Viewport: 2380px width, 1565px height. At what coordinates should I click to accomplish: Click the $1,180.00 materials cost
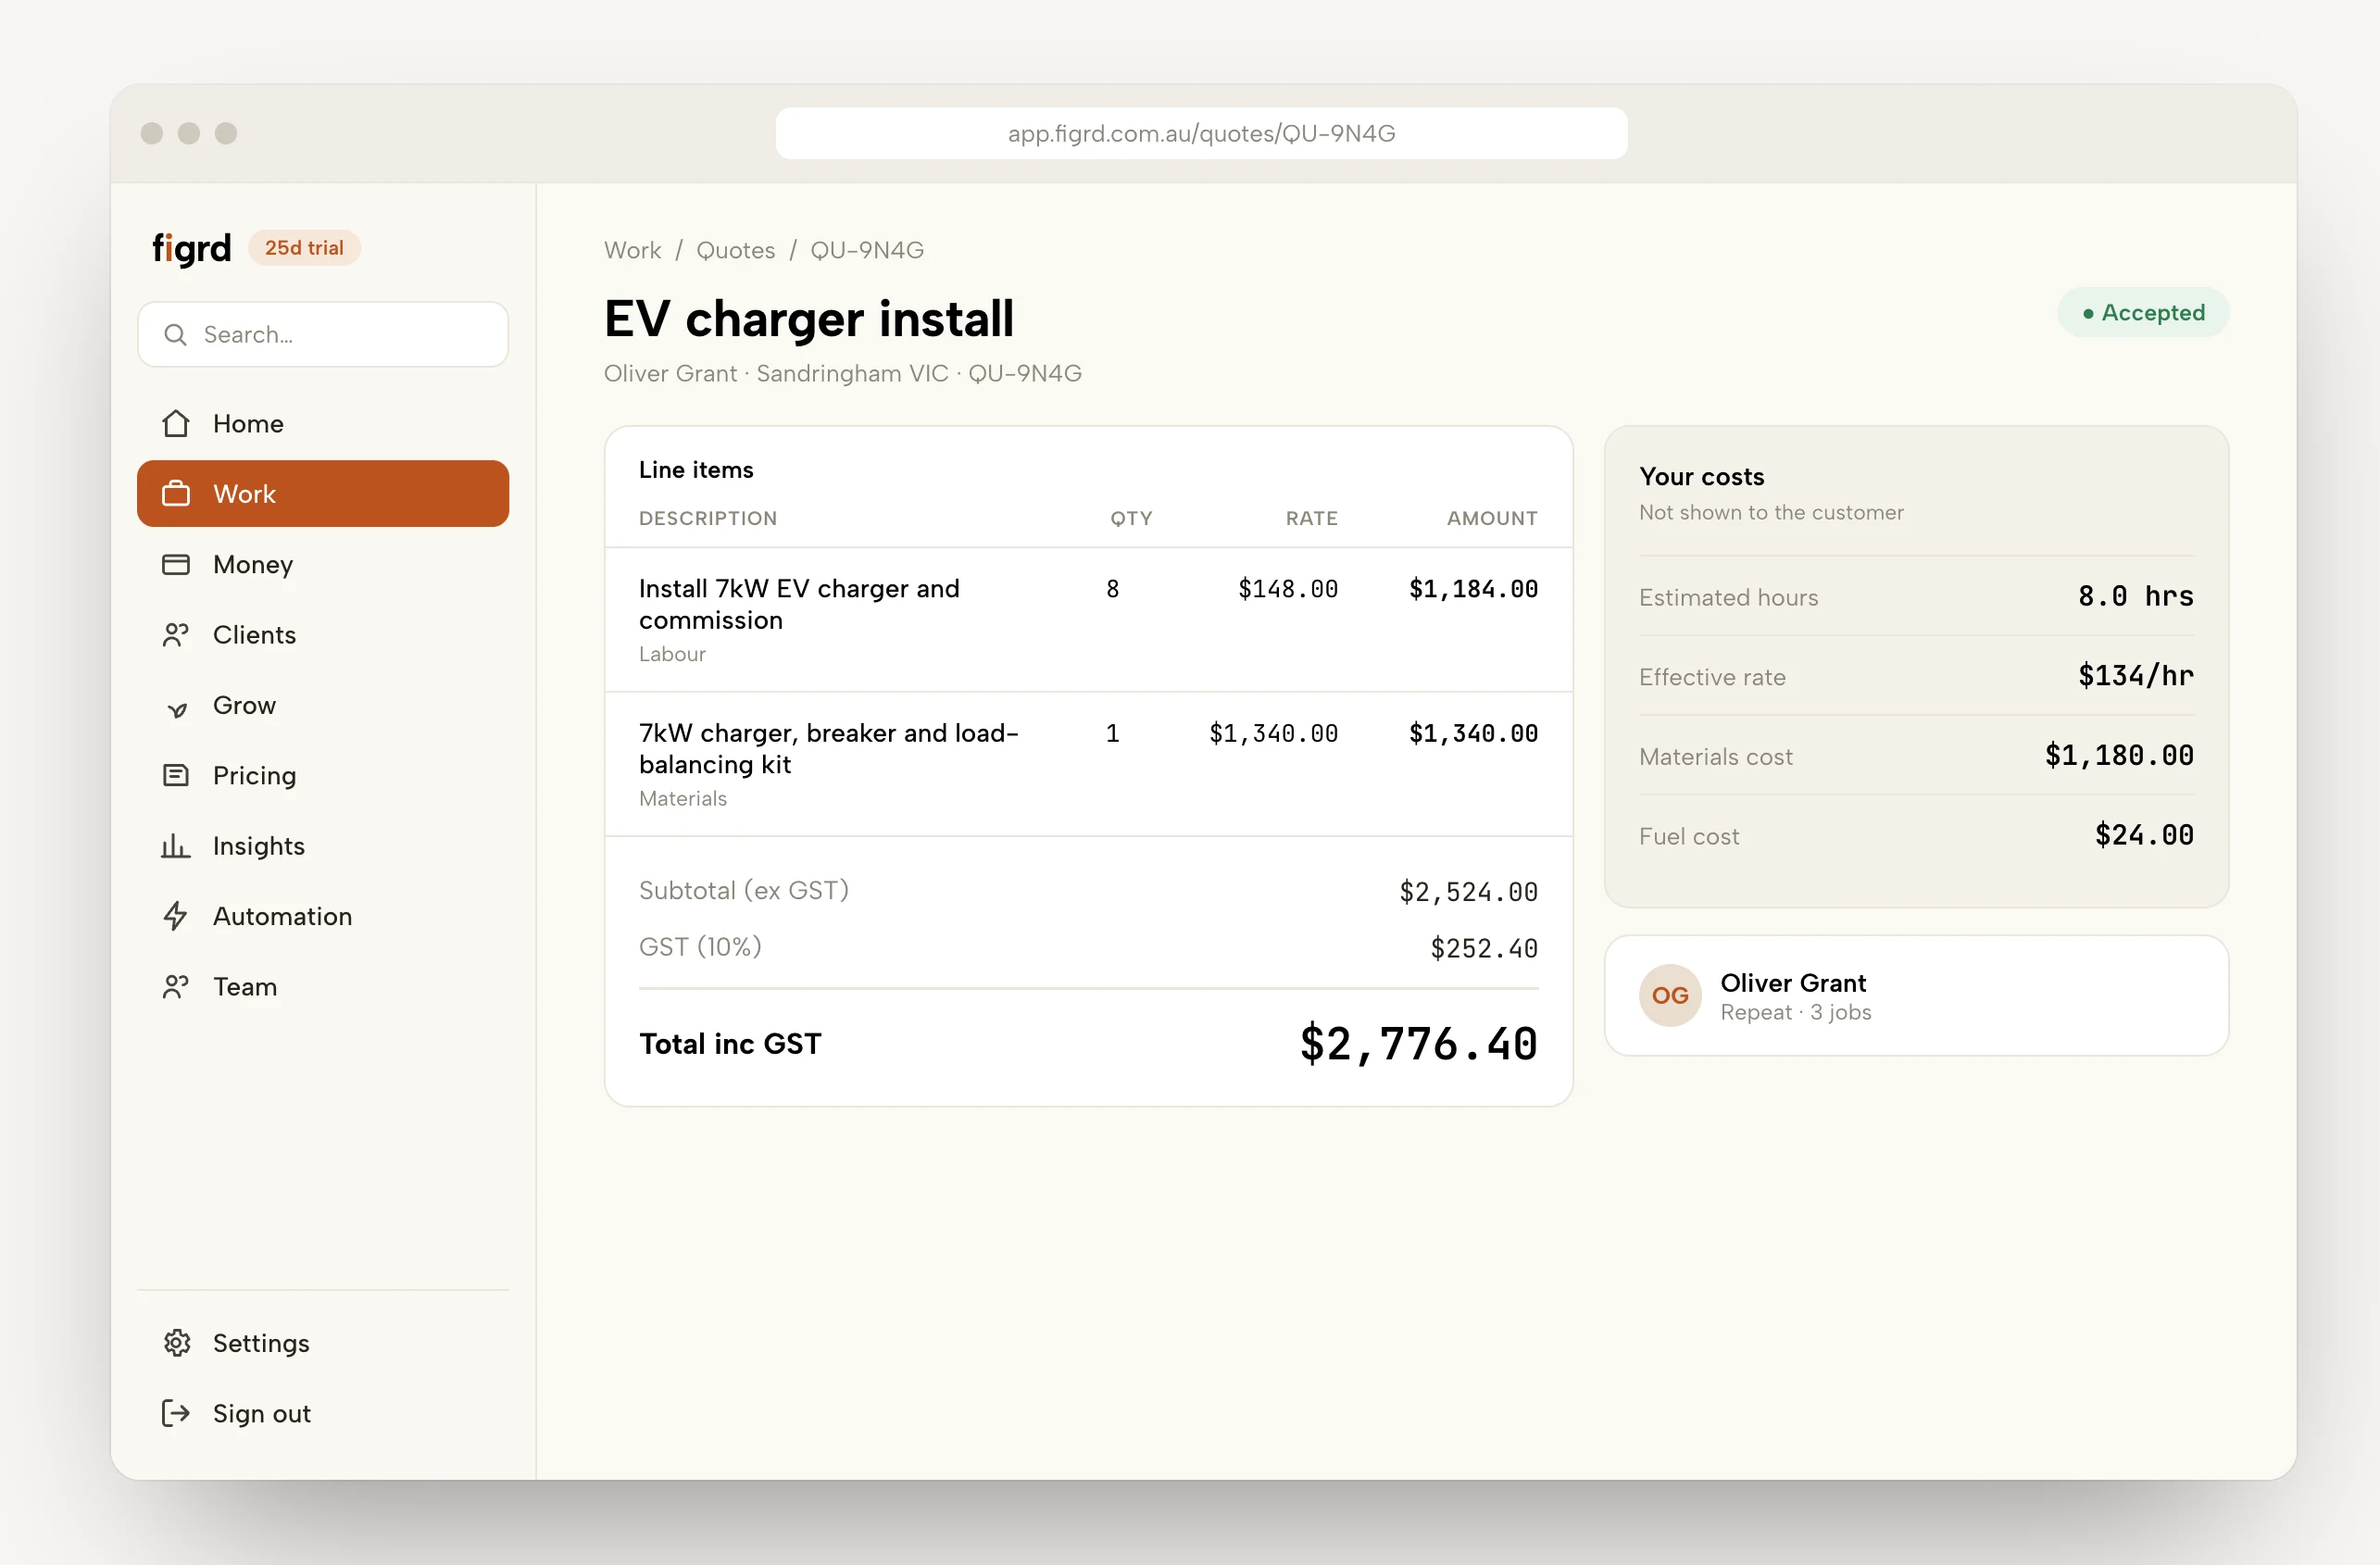click(x=2119, y=755)
